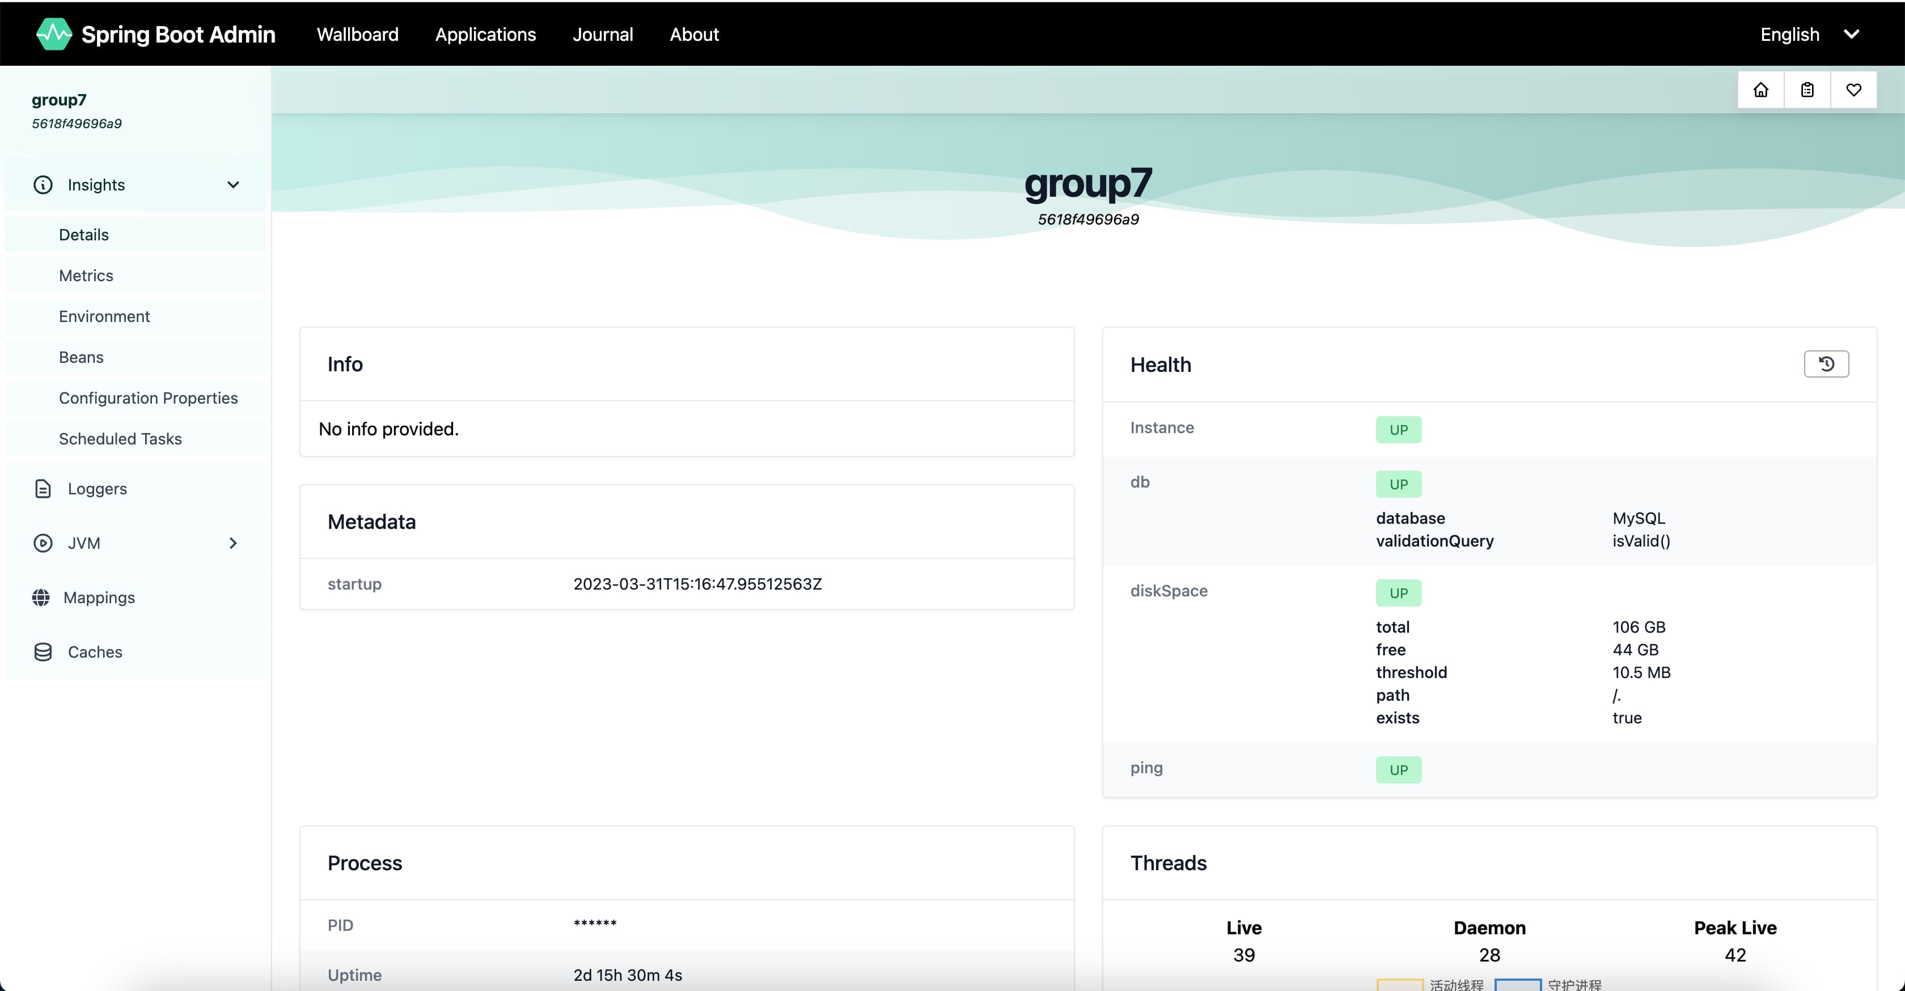Select Scheduled Tasks from the sidebar
The height and width of the screenshot is (991, 1905).
click(120, 438)
